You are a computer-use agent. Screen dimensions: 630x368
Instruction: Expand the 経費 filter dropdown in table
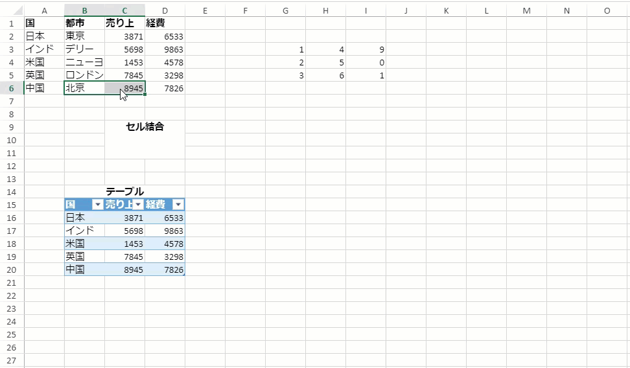(x=178, y=205)
